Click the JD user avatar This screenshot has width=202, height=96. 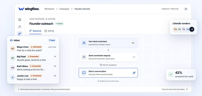point(186,9)
